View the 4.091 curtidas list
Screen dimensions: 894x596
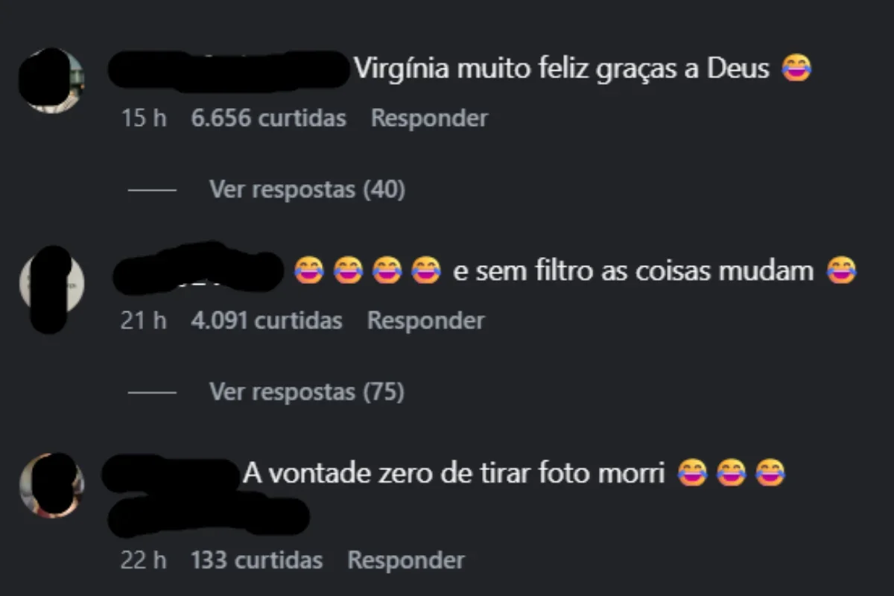tap(267, 320)
